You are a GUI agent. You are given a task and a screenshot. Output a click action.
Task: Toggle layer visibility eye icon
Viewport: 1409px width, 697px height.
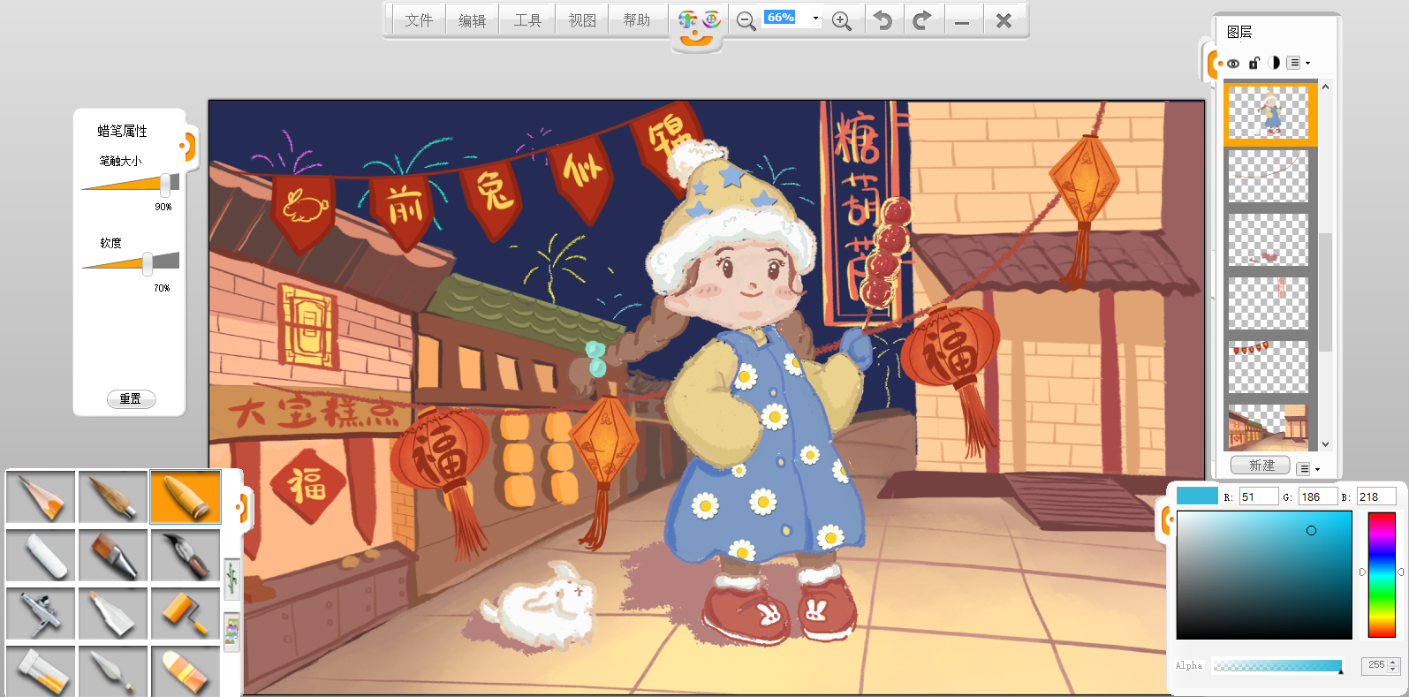pyautogui.click(x=1233, y=63)
